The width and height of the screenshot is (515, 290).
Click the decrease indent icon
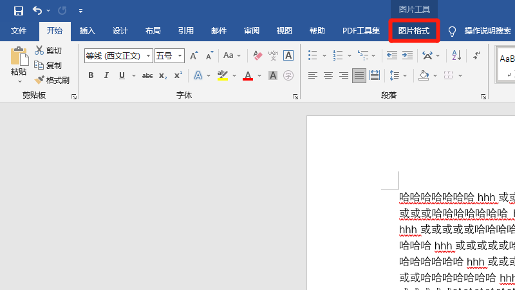pyautogui.click(x=391, y=56)
